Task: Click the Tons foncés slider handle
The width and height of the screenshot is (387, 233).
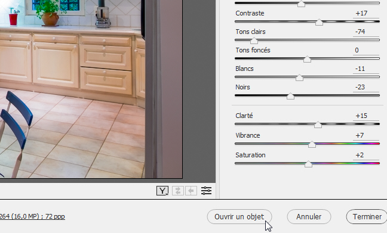Action: [307, 59]
